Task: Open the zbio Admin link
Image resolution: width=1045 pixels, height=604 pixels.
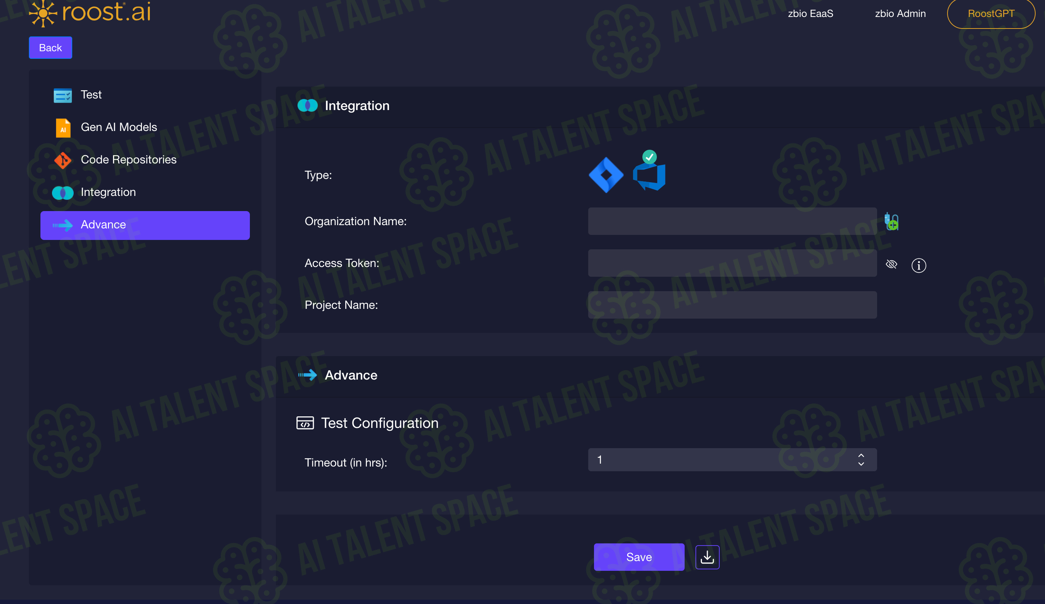Action: pos(900,14)
